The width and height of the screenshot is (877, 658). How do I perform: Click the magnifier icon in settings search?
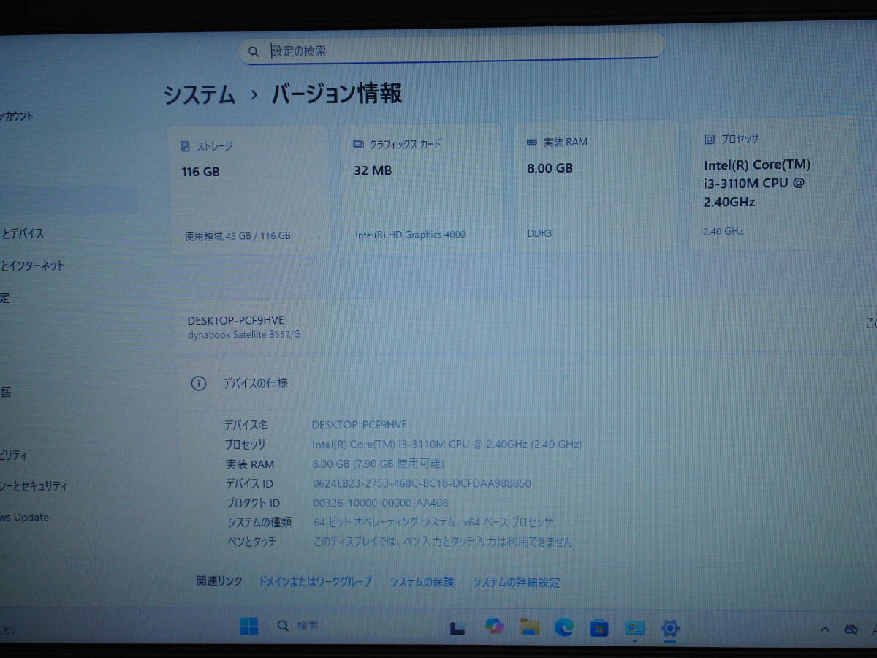254,51
